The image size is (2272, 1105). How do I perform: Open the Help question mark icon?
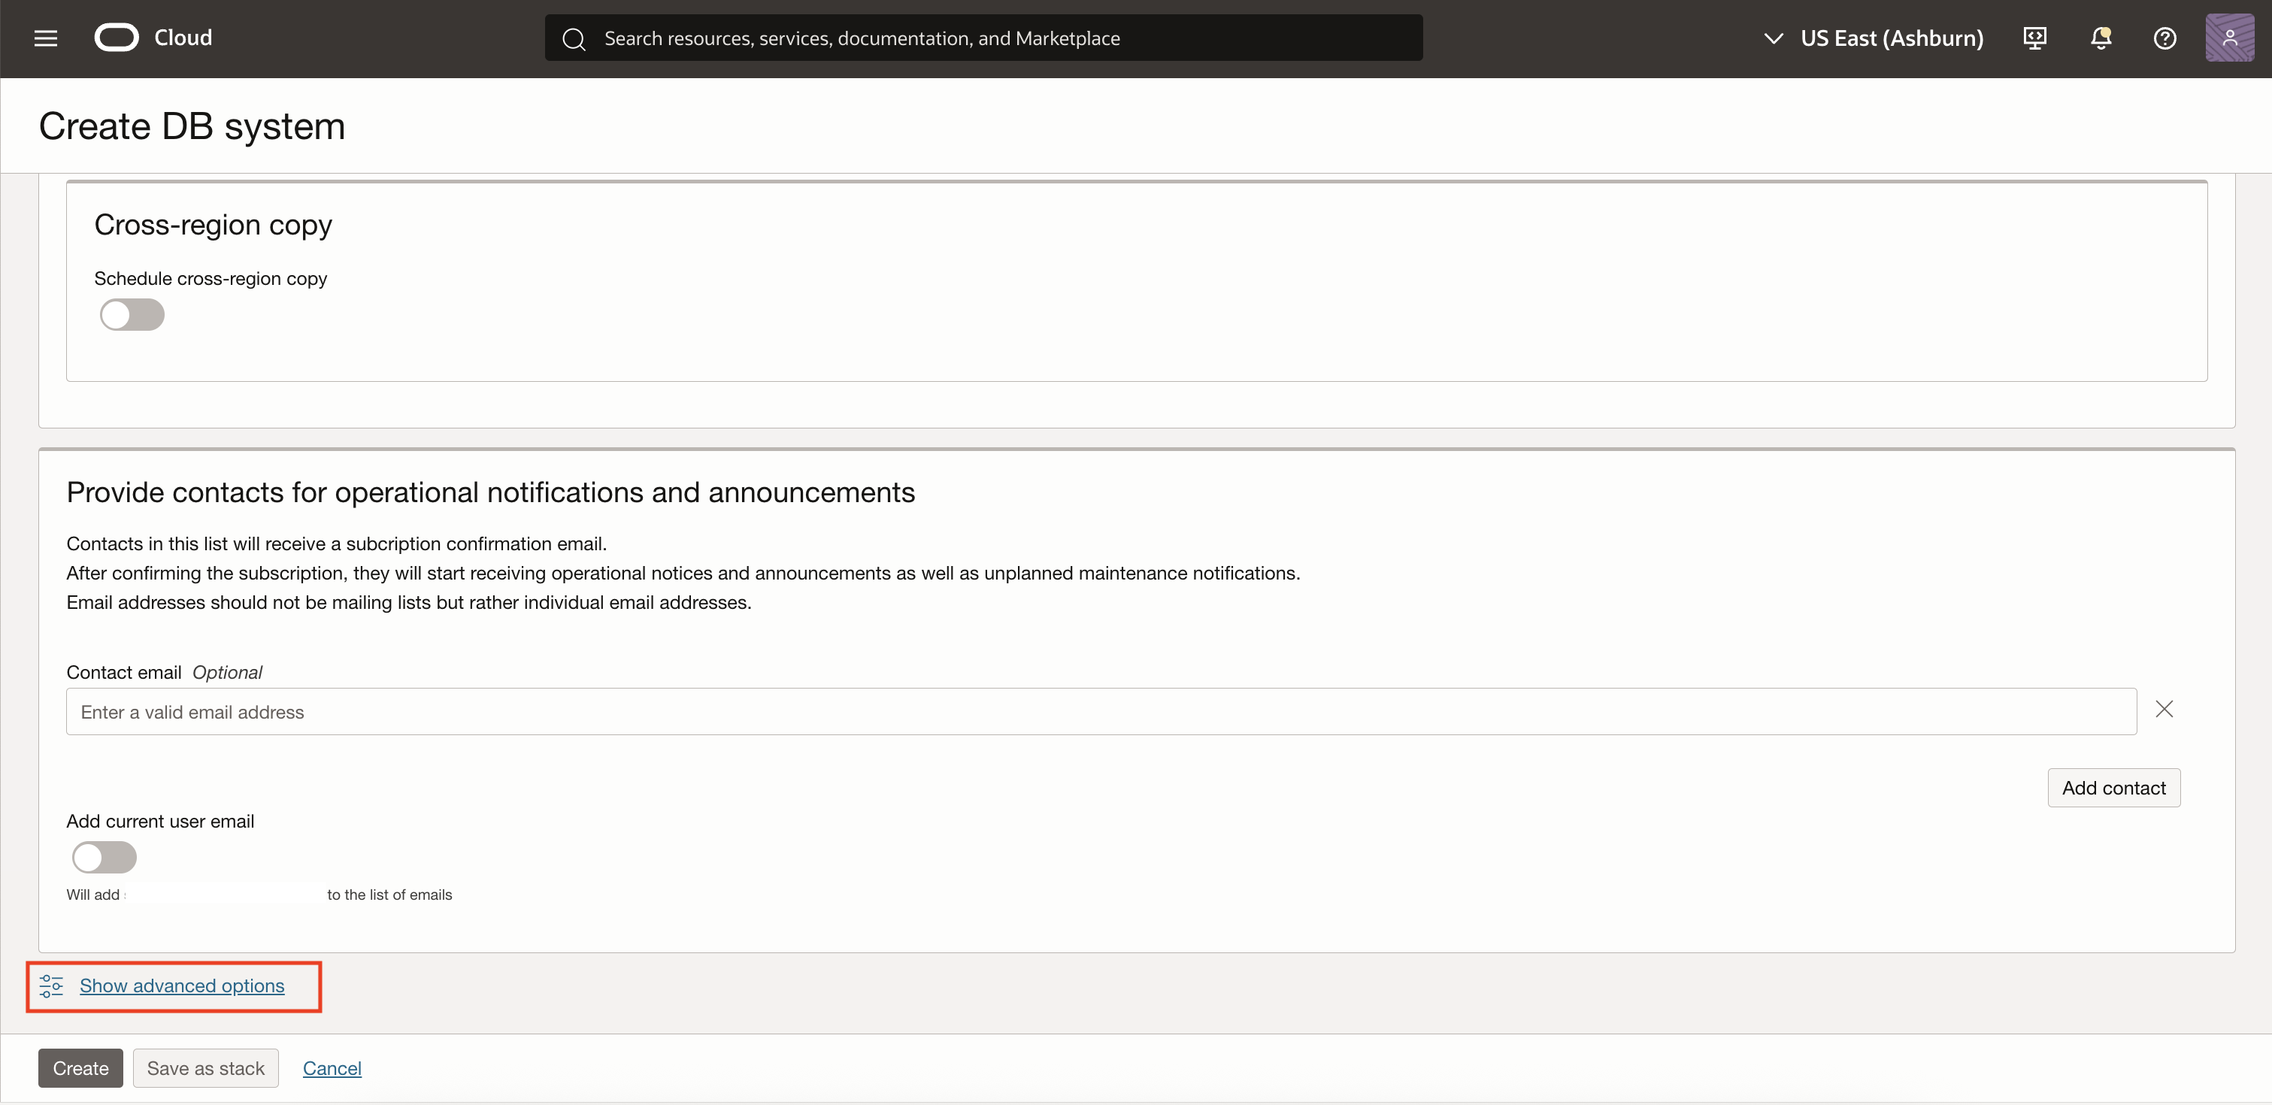[x=2165, y=38]
